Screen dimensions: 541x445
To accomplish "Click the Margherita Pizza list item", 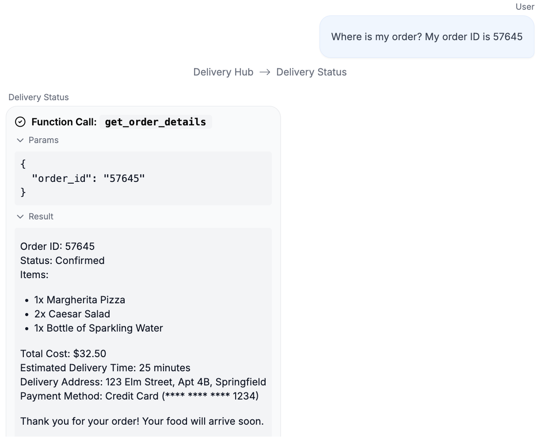I will tap(80, 300).
